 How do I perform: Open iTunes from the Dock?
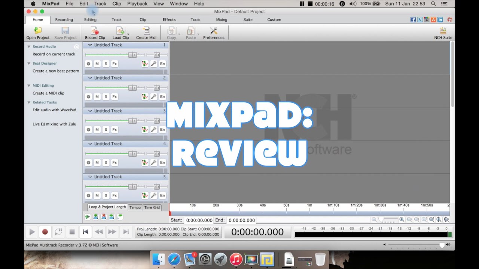(236, 259)
